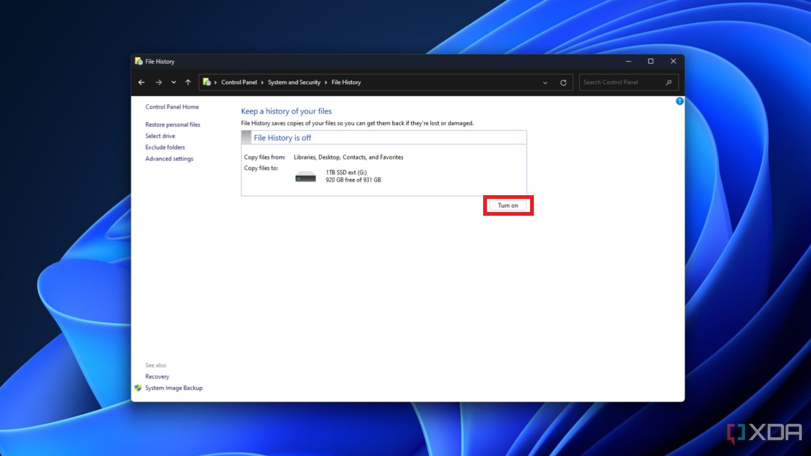The height and width of the screenshot is (456, 811).
Task: Open Advanced settings options
Action: 169,158
